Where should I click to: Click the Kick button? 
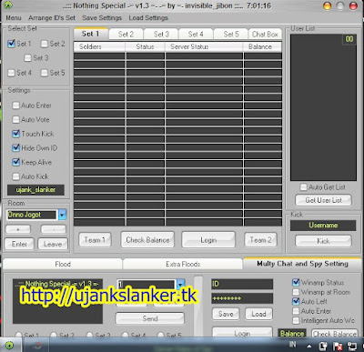pyautogui.click(x=323, y=241)
